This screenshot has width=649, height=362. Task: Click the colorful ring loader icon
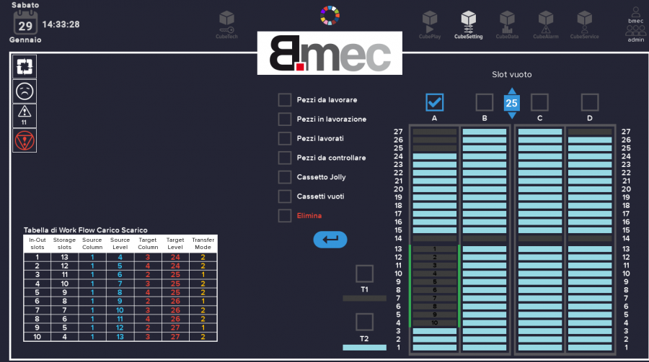(x=330, y=15)
